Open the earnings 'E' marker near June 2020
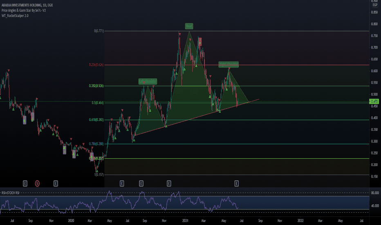This screenshot has height=225, width=381. point(122,183)
